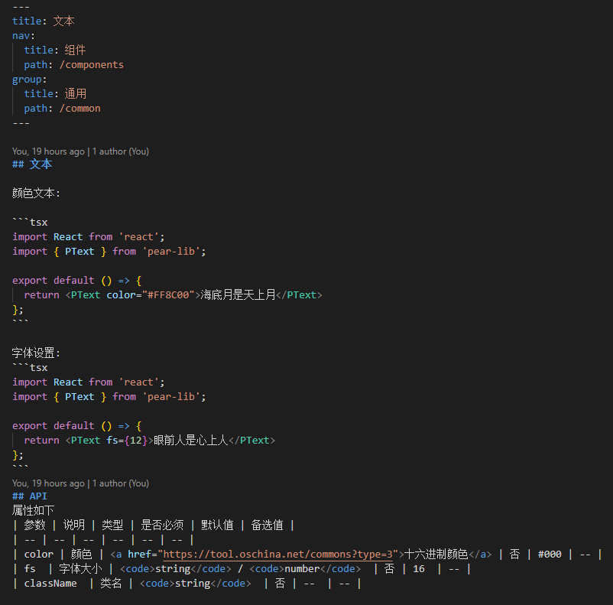Click the 'className' table row cell

point(50,584)
